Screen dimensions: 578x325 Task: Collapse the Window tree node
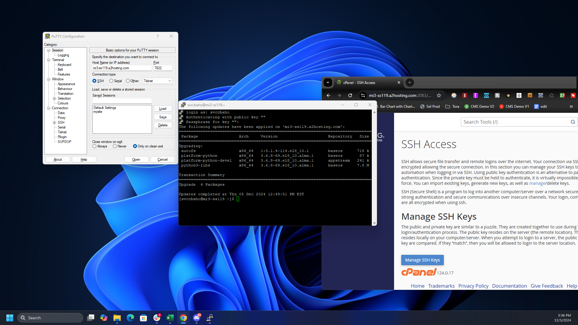48,79
